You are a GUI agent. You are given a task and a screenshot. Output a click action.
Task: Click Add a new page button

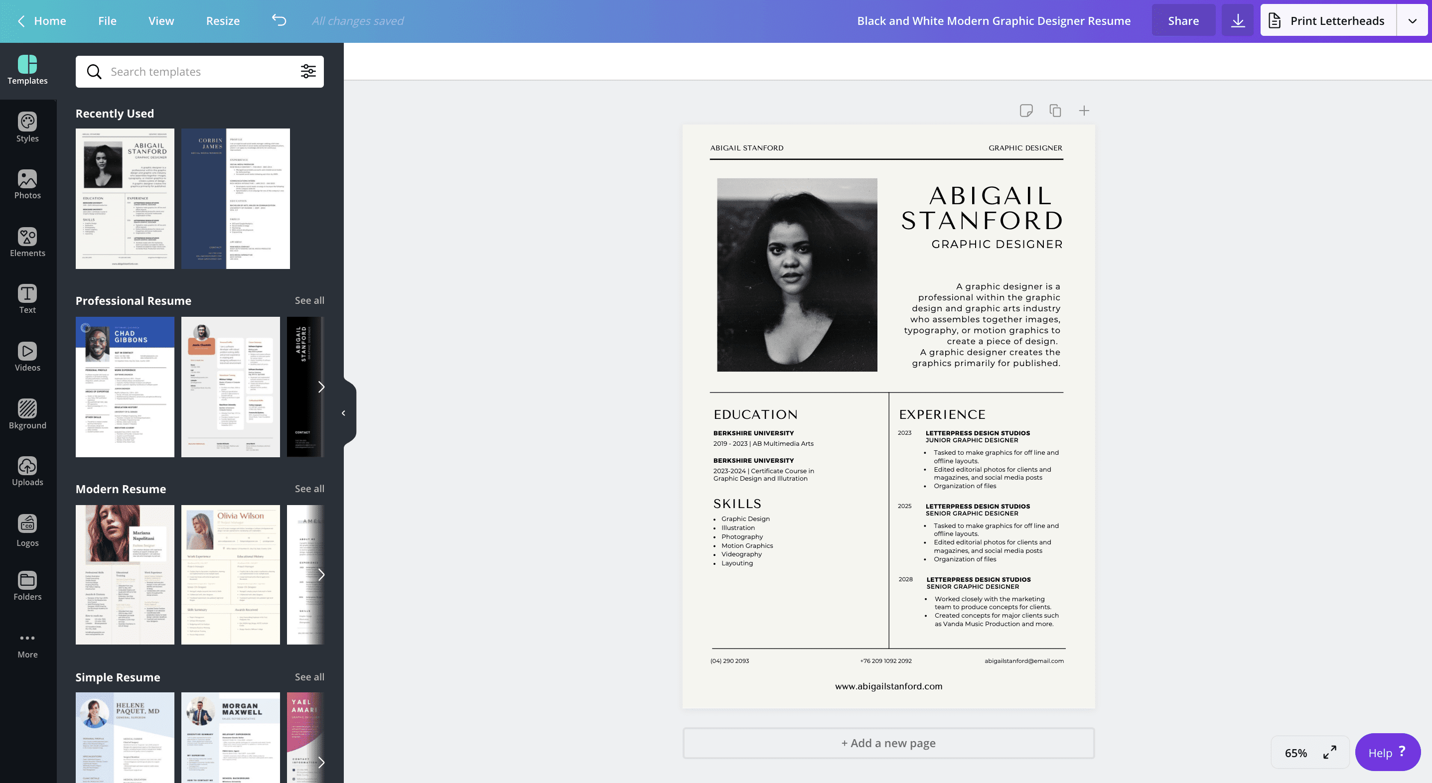tap(888, 743)
